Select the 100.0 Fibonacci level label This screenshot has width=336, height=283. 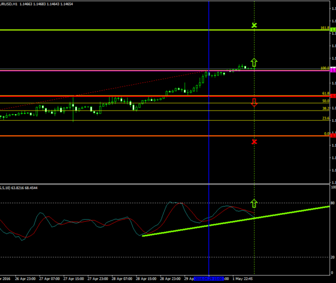click(324, 68)
